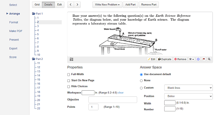Select problem 18 in the tree
The width and height of the screenshot is (216, 115).
pyautogui.click(x=38, y=92)
